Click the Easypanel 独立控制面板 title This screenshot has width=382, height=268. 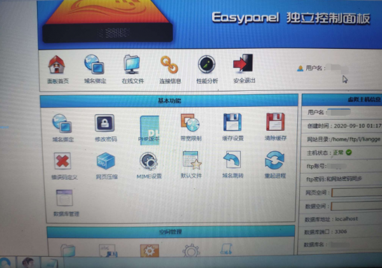click(291, 18)
